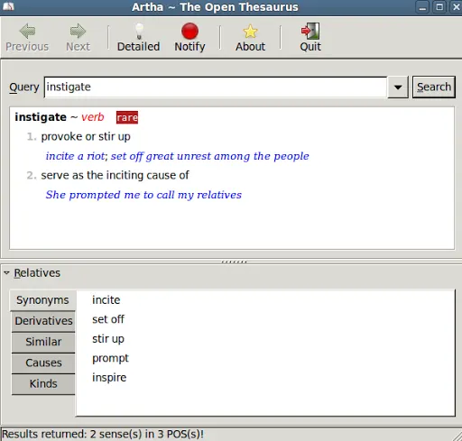The image size is (462, 441).
Task: Focus the Query input field
Action: 216,87
